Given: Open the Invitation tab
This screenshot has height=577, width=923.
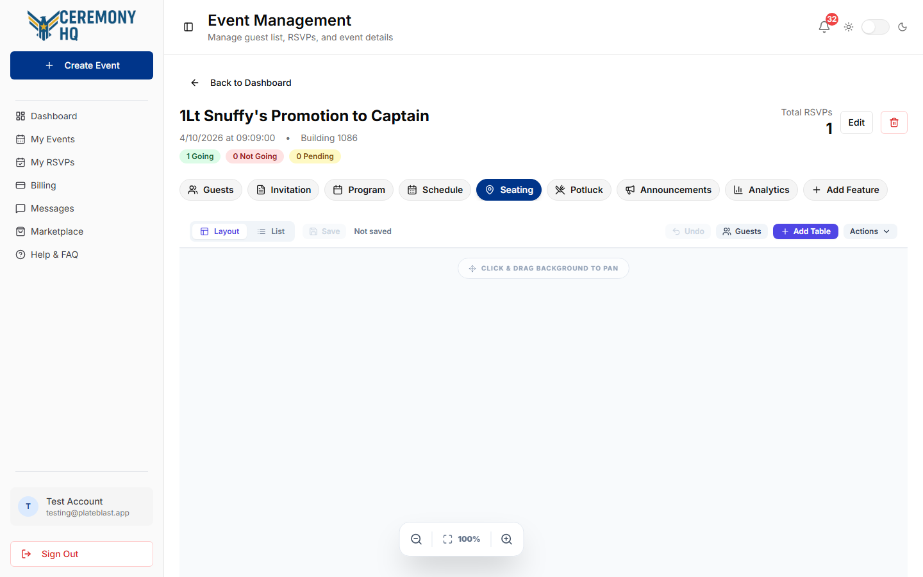Looking at the screenshot, I should point(283,190).
